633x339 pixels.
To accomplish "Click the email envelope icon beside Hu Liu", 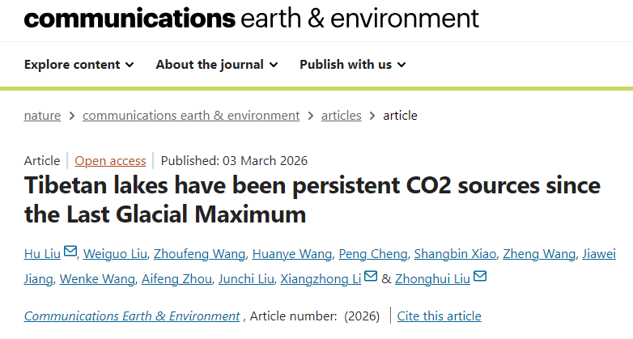I will click(x=70, y=252).
